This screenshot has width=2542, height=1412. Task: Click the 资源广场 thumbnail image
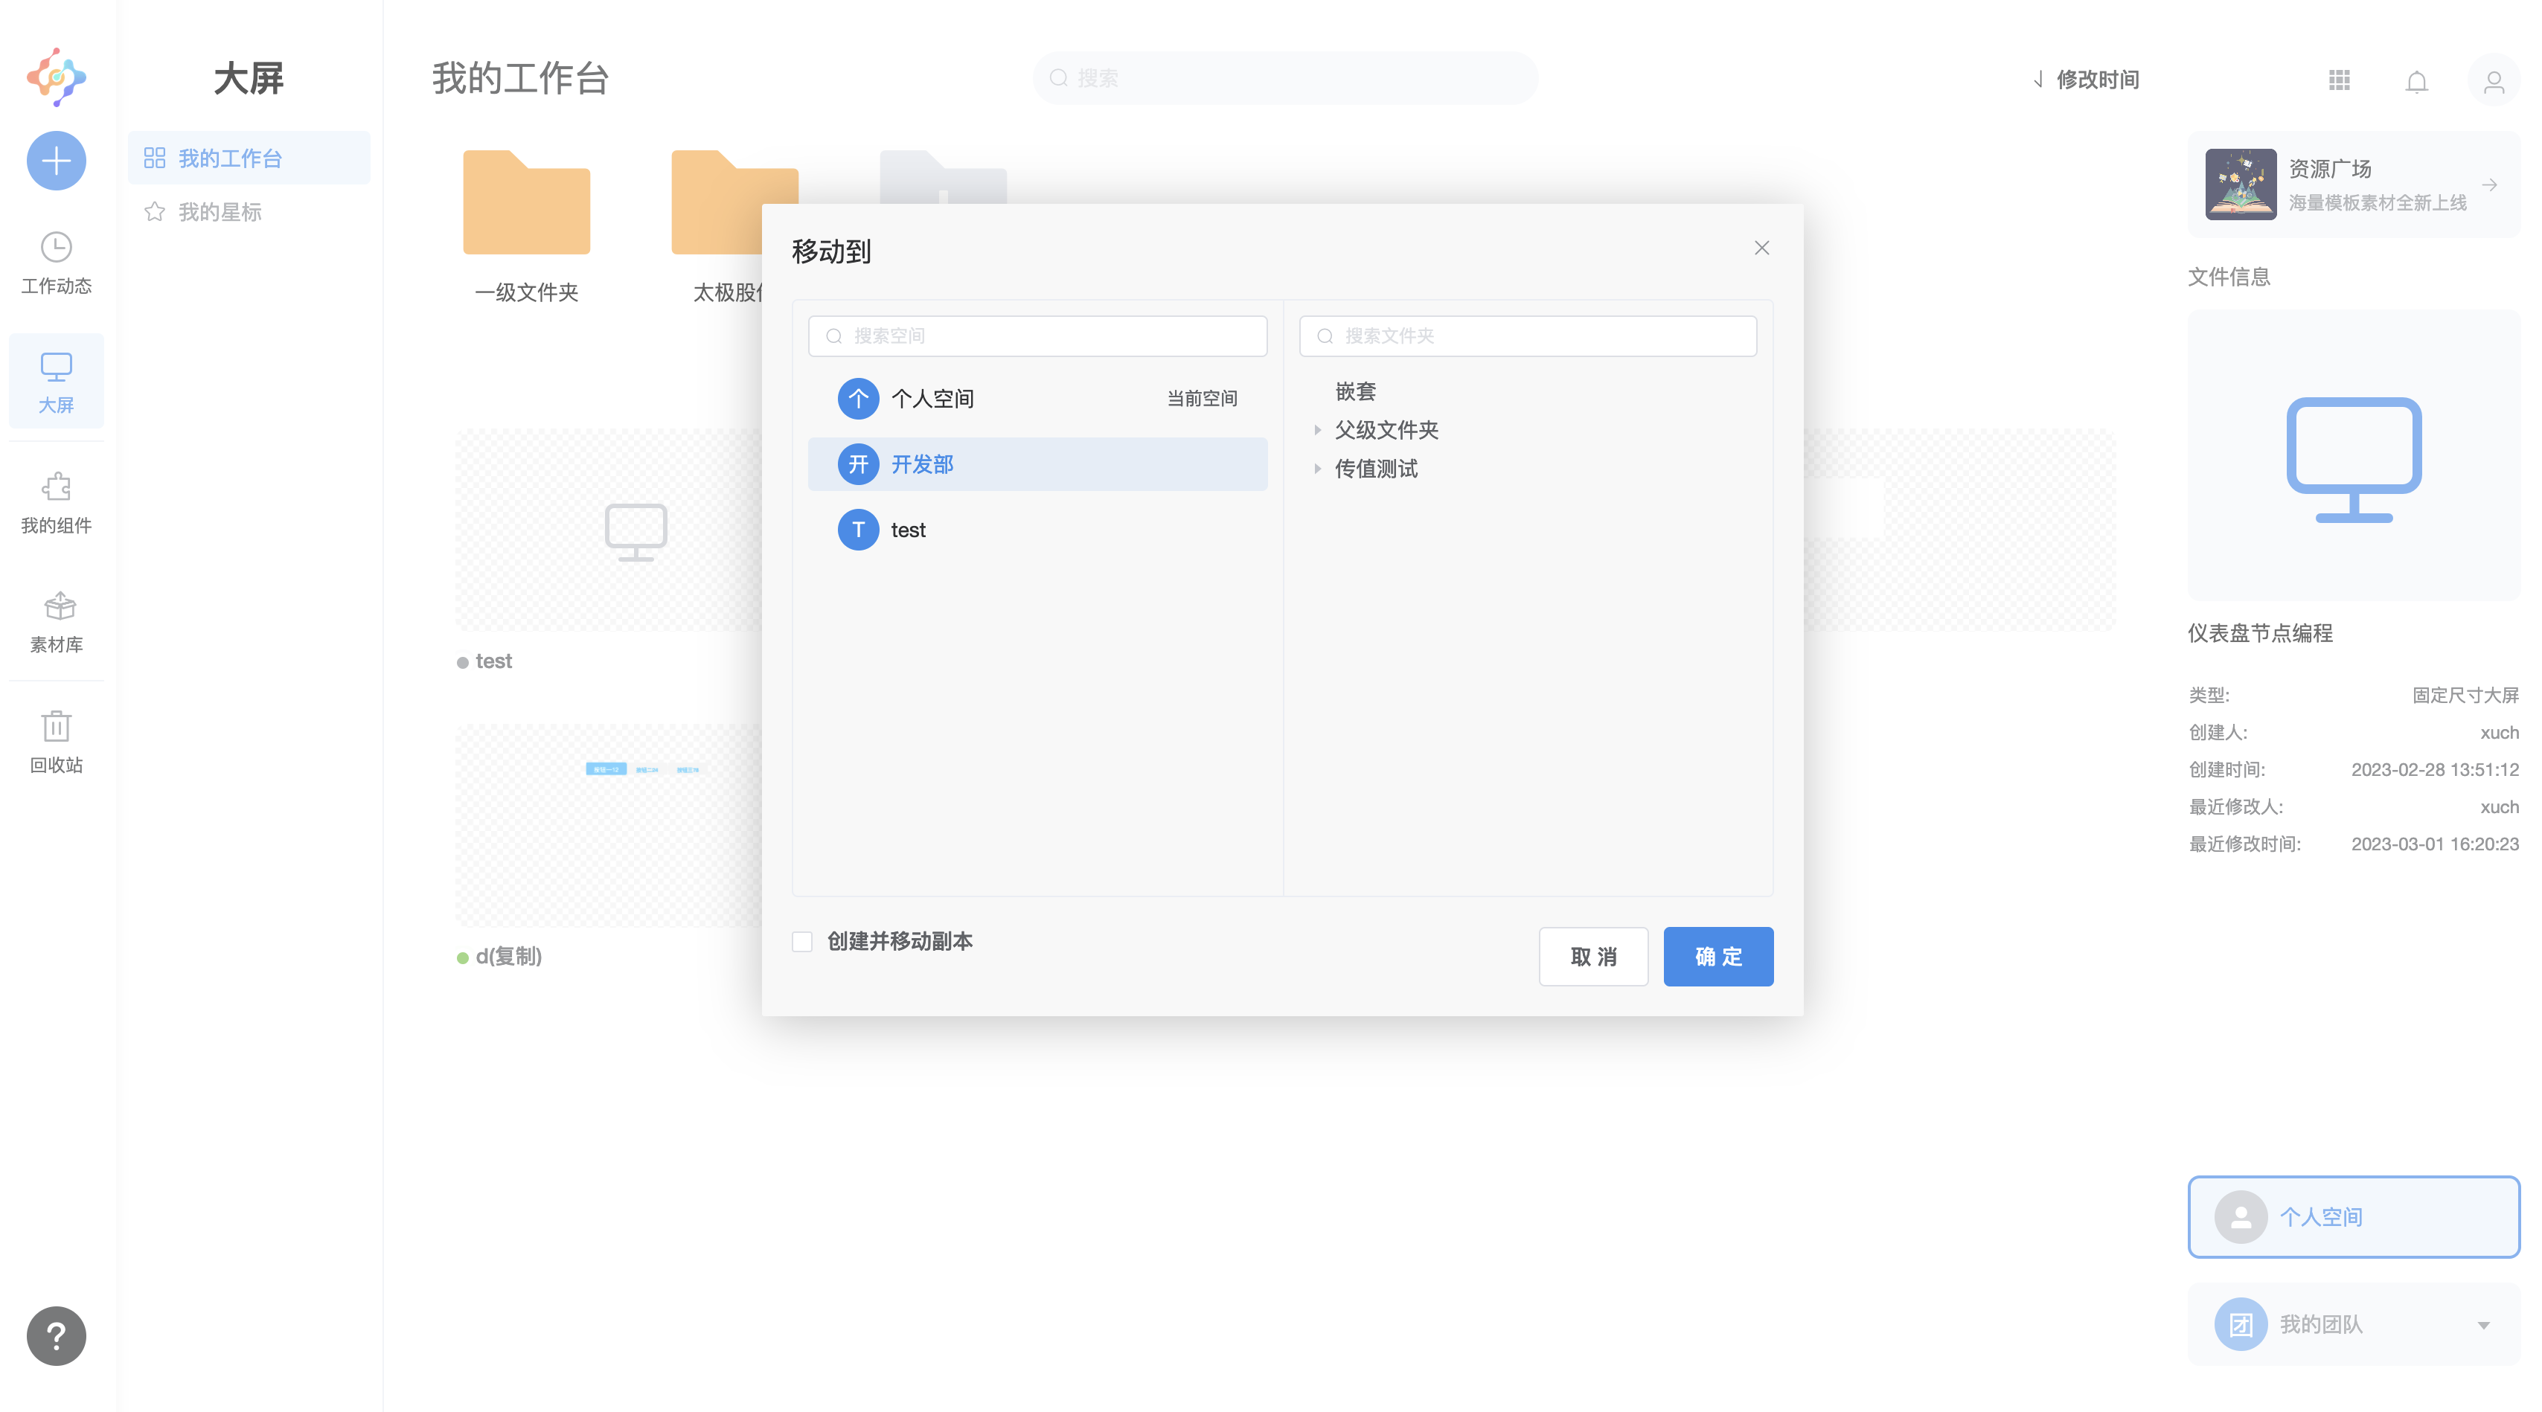(x=2240, y=184)
